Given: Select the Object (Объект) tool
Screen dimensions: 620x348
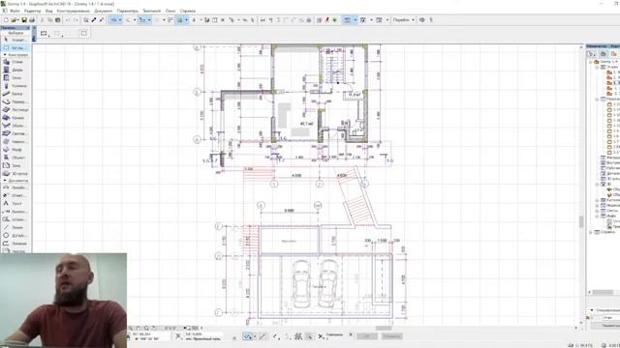Looking at the screenshot, I should tap(15, 158).
